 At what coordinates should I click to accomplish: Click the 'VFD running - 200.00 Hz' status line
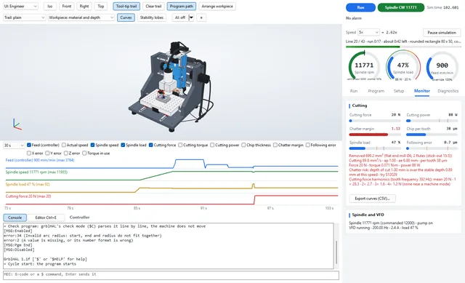tap(384, 228)
